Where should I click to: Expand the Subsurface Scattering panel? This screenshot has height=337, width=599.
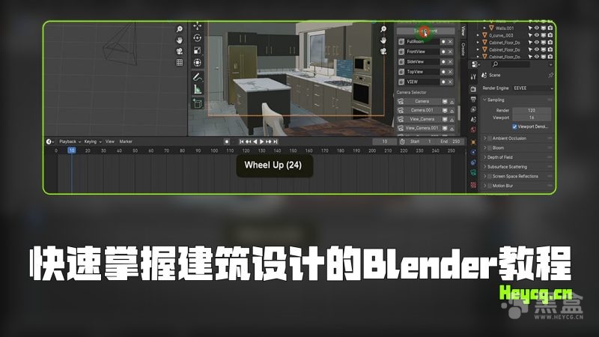click(484, 167)
